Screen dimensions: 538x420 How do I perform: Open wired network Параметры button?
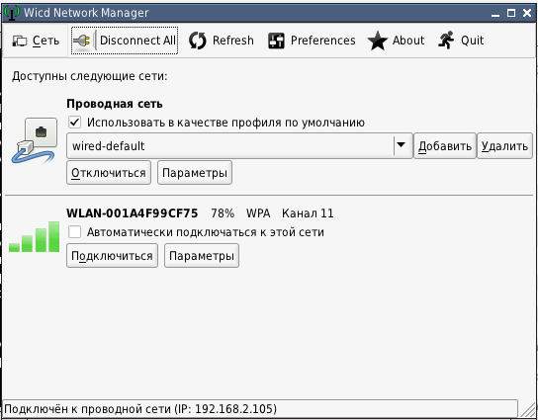click(x=195, y=173)
